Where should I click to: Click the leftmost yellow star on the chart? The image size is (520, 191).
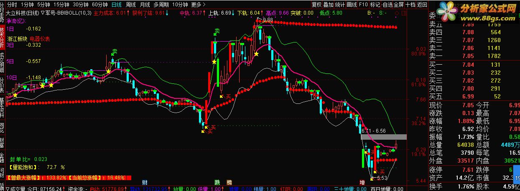point(15,95)
